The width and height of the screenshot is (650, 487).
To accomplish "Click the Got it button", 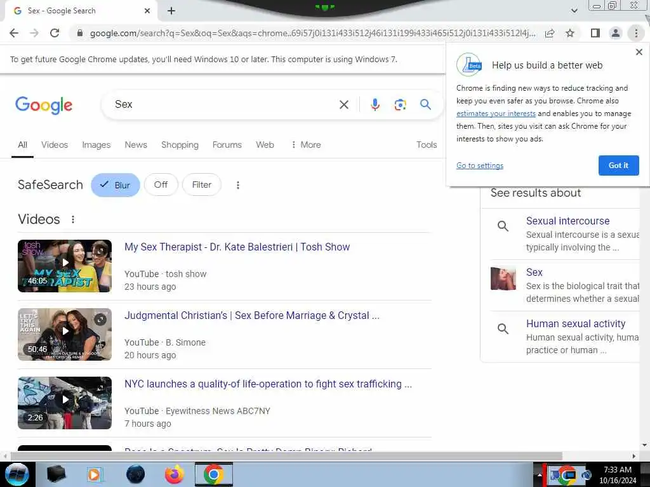I will [x=618, y=166].
